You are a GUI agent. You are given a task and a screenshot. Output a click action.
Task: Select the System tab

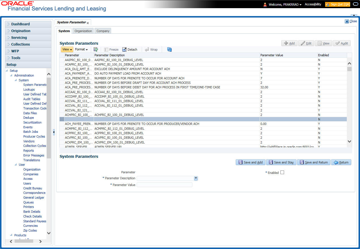coord(64,31)
